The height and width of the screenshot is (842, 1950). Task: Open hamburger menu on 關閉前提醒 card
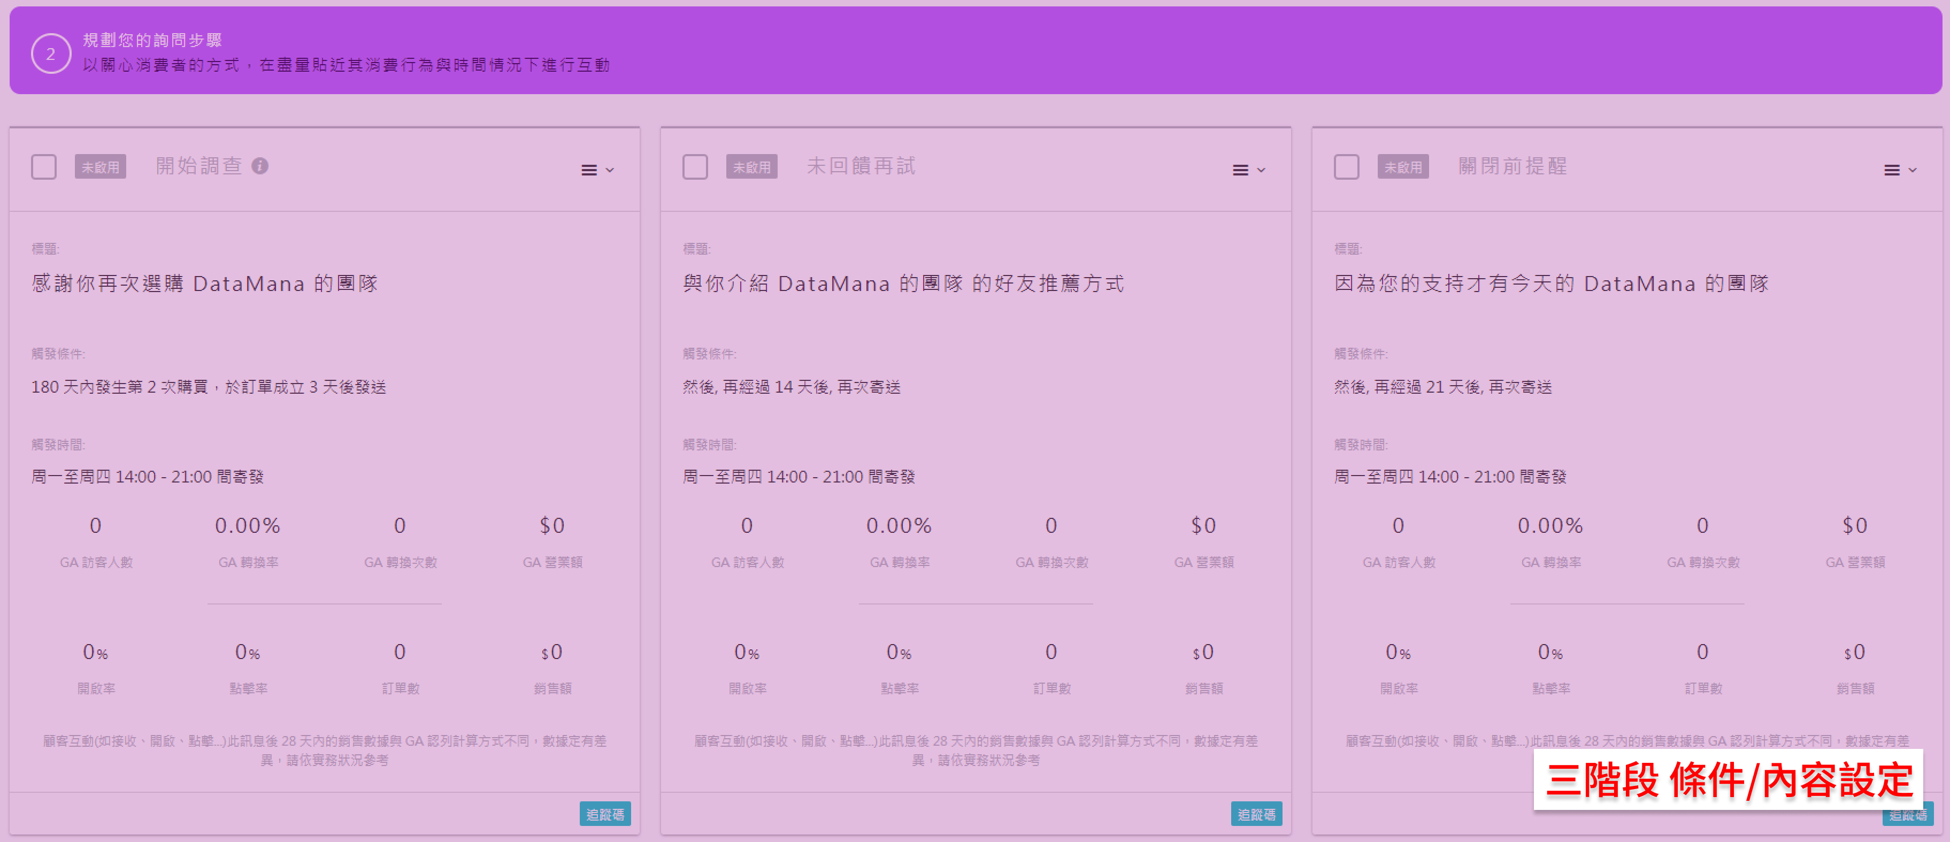point(1891,170)
